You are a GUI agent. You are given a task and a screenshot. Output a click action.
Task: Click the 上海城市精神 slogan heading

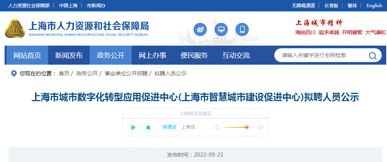319,23
